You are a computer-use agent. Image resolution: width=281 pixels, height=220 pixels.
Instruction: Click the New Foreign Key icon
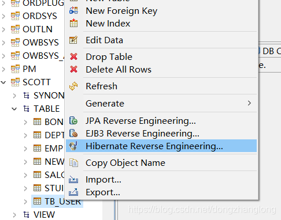coord(73,10)
